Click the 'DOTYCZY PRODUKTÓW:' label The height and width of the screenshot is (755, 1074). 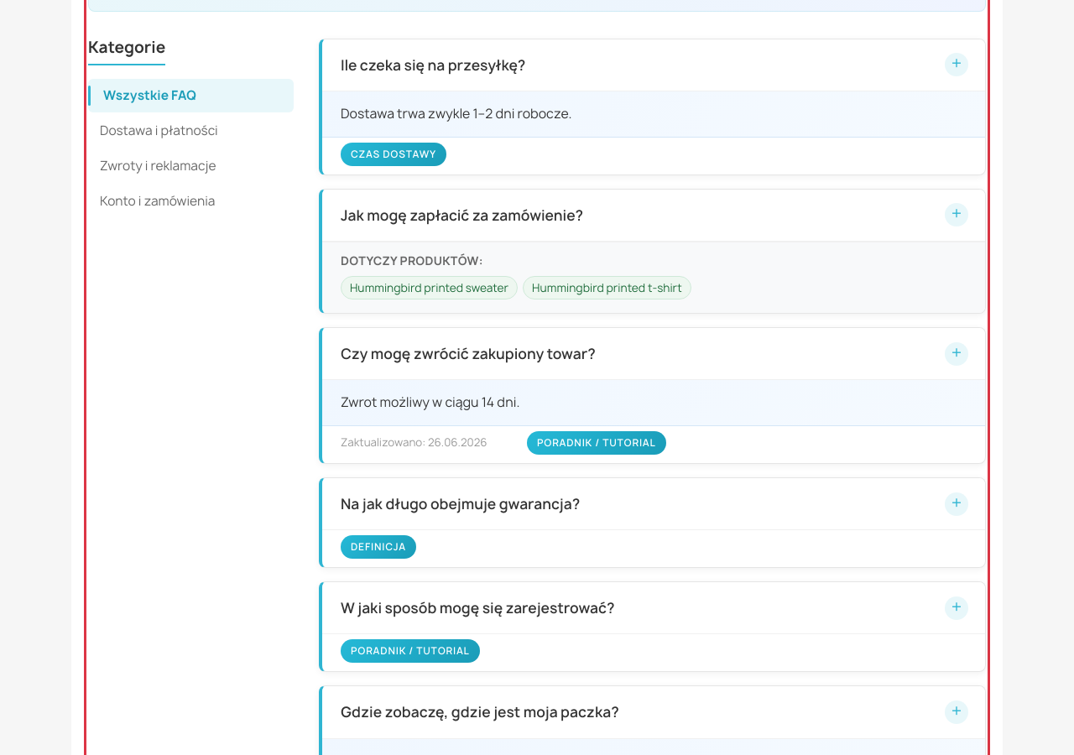tap(411, 261)
